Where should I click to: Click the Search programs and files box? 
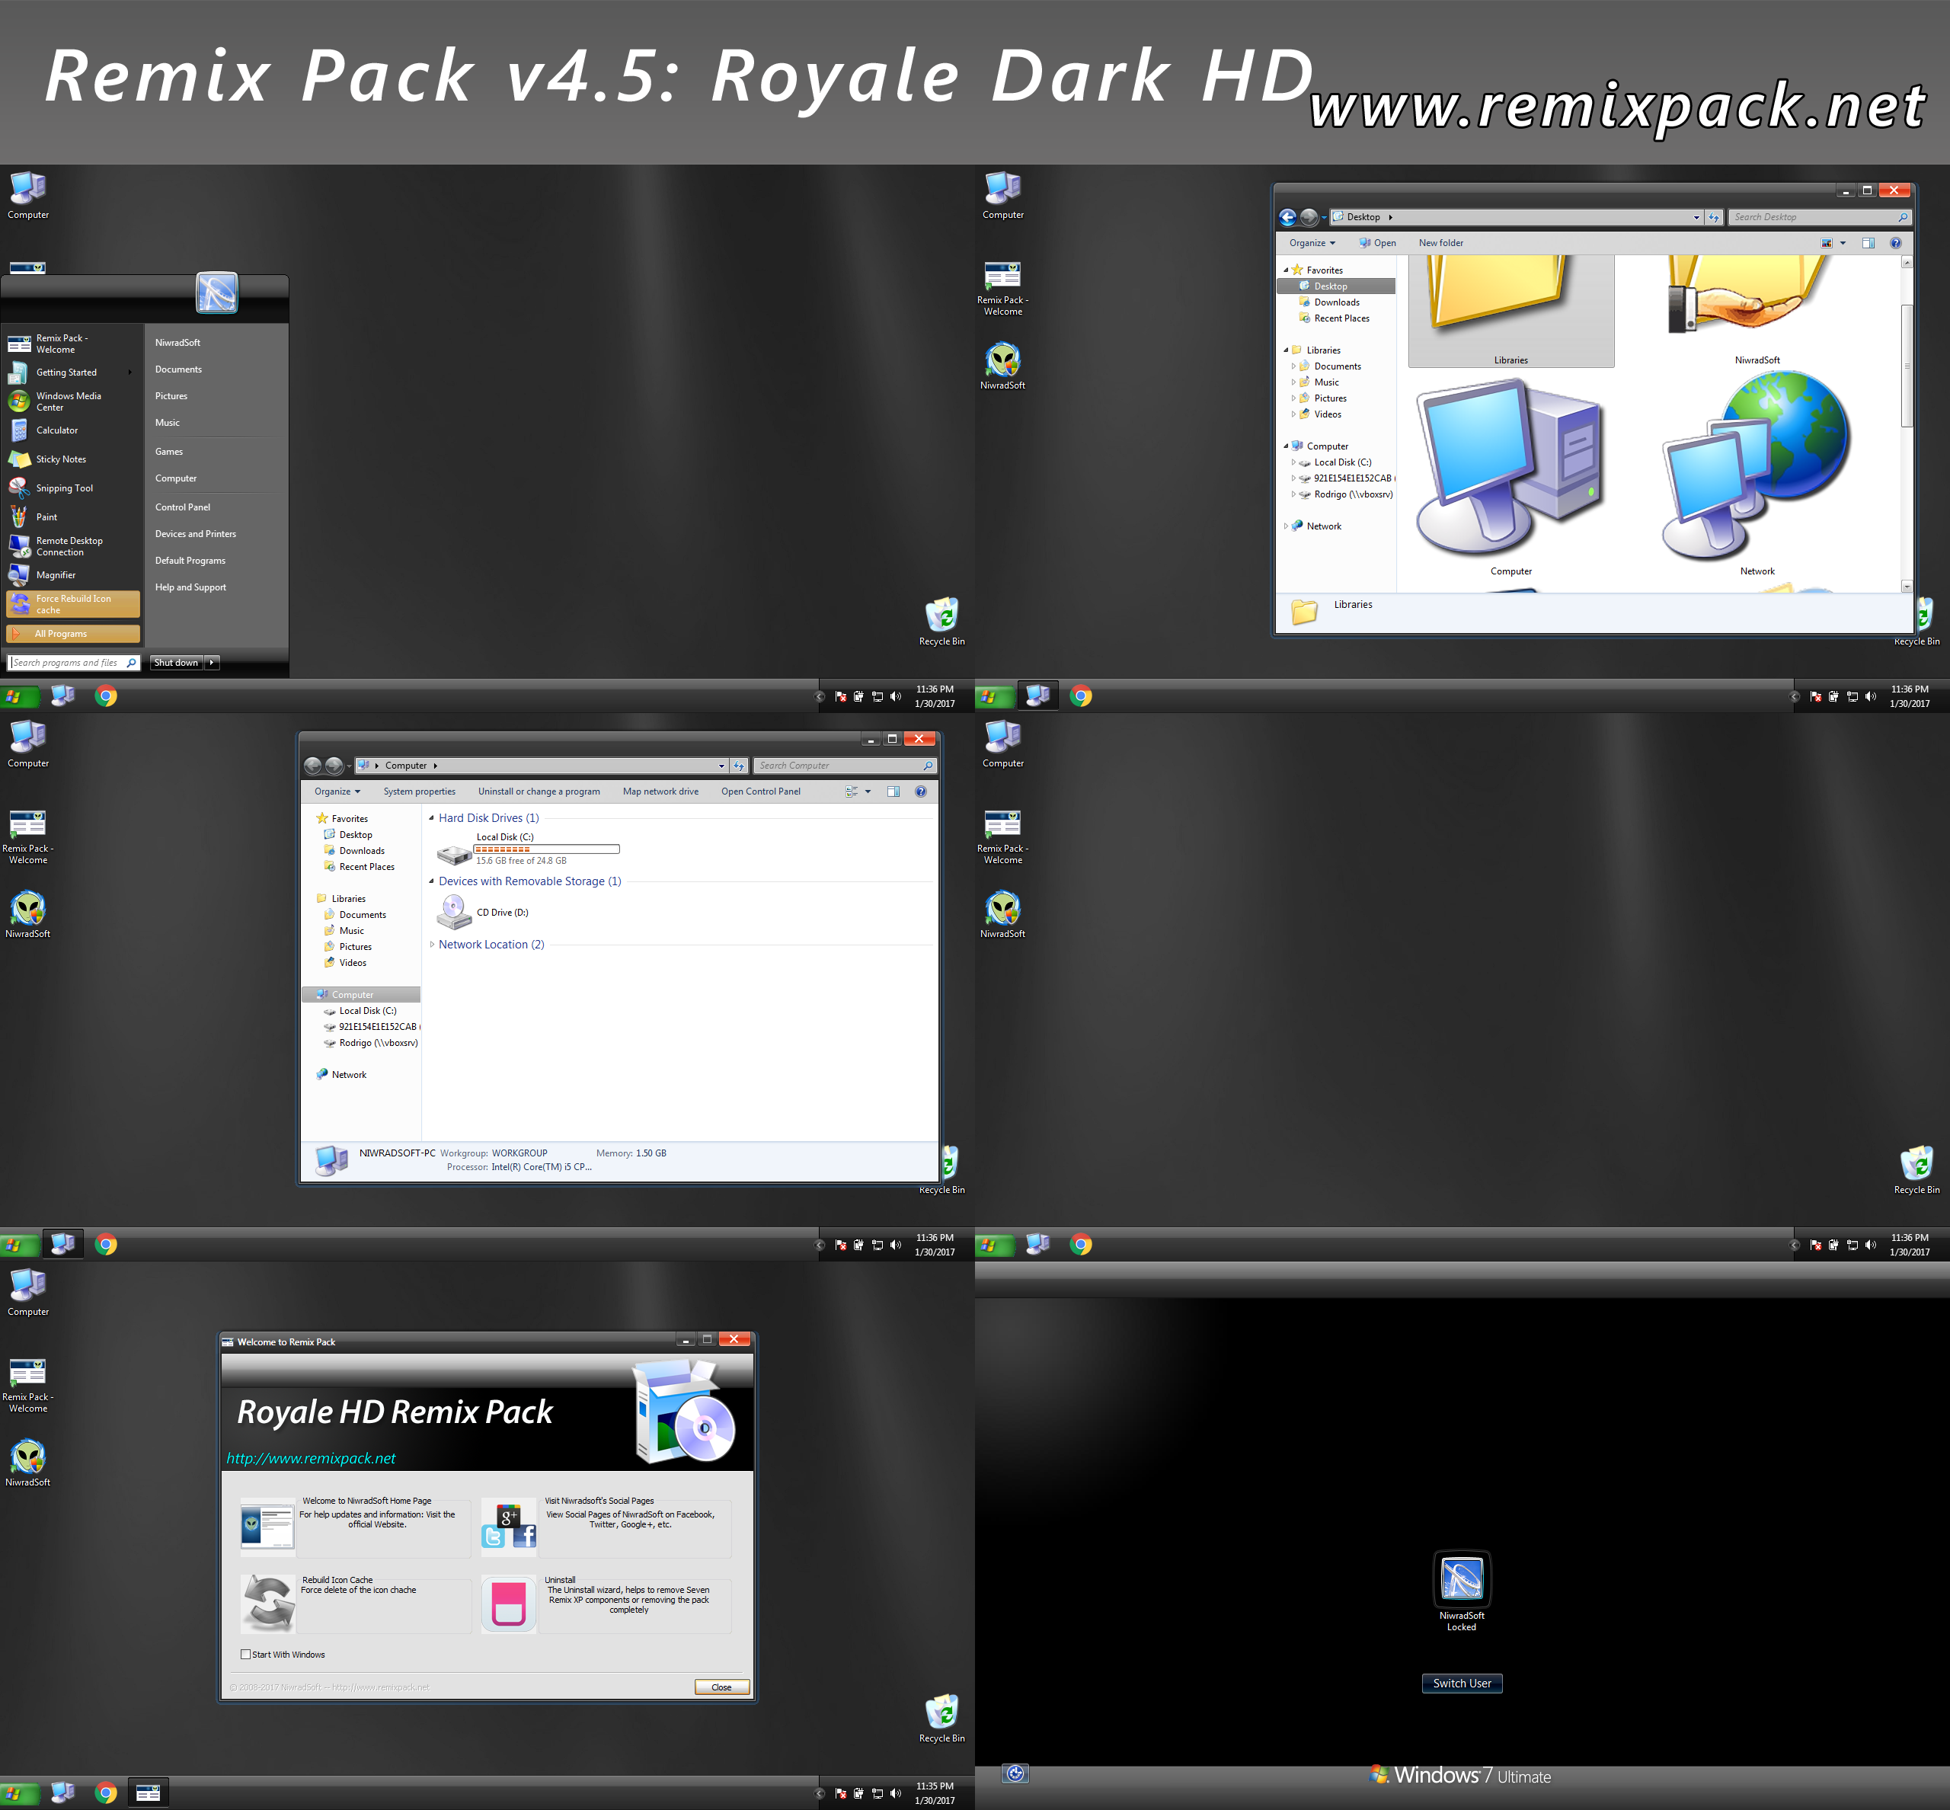click(73, 663)
